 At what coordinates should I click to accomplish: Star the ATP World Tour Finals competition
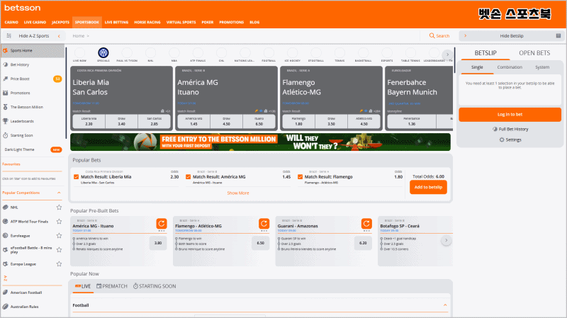(x=59, y=221)
